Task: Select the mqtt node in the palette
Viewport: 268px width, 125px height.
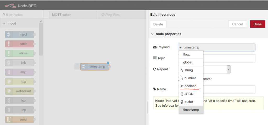Action: [20, 72]
